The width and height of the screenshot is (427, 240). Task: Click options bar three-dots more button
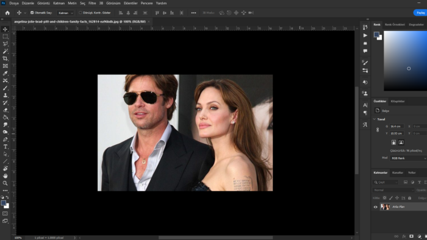(x=193, y=13)
